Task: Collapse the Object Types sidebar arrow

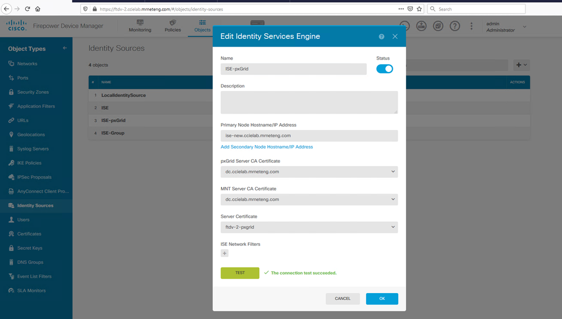Action: (65, 48)
